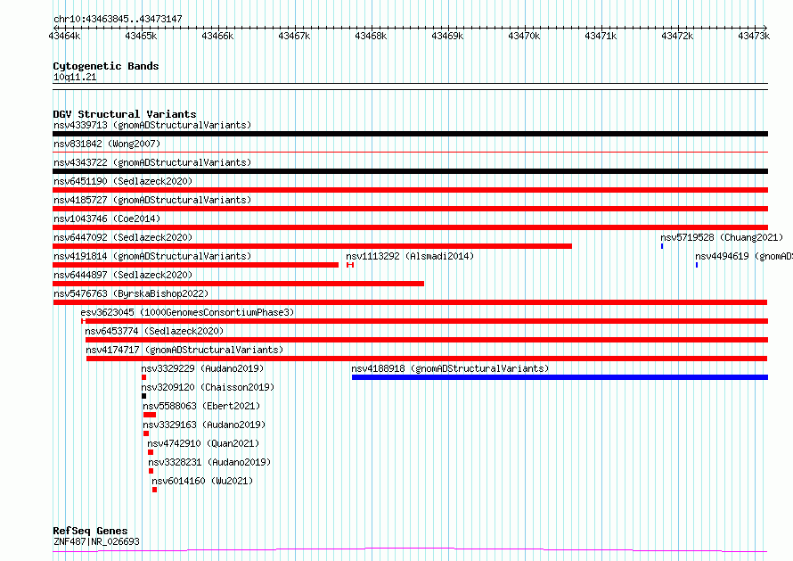Click the nsv6451190 (Sedlazeck2020) label

(x=123, y=181)
